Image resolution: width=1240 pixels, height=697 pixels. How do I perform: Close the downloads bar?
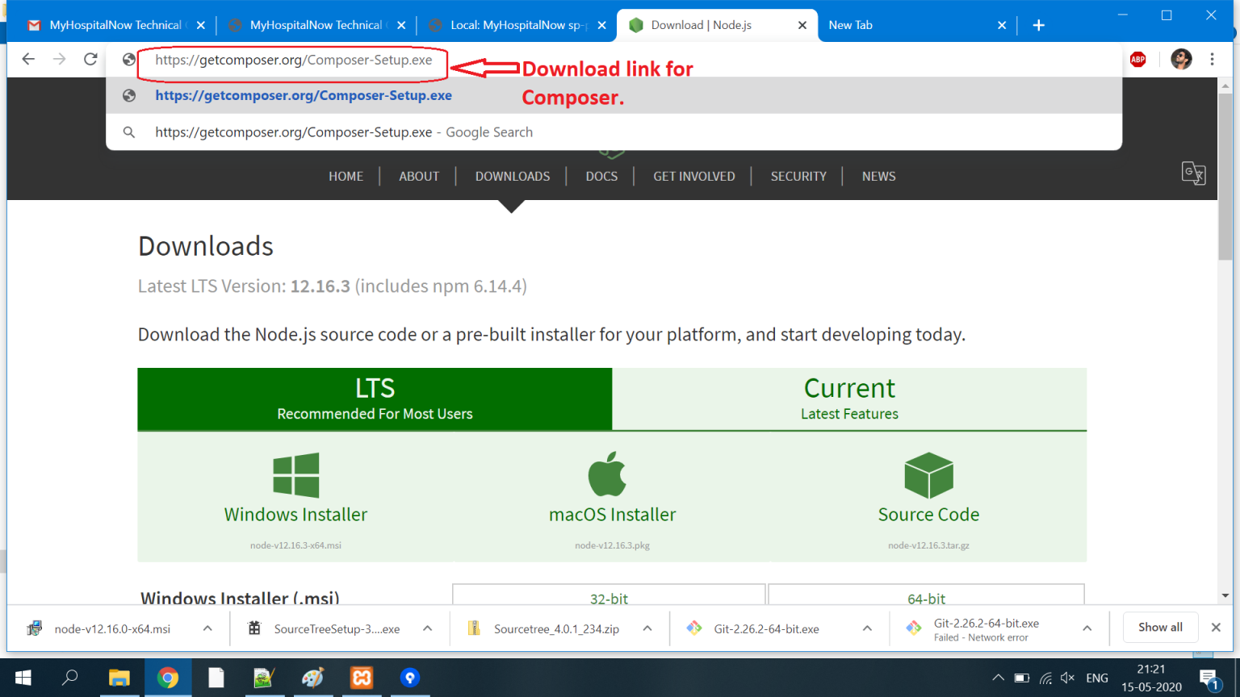click(1216, 627)
